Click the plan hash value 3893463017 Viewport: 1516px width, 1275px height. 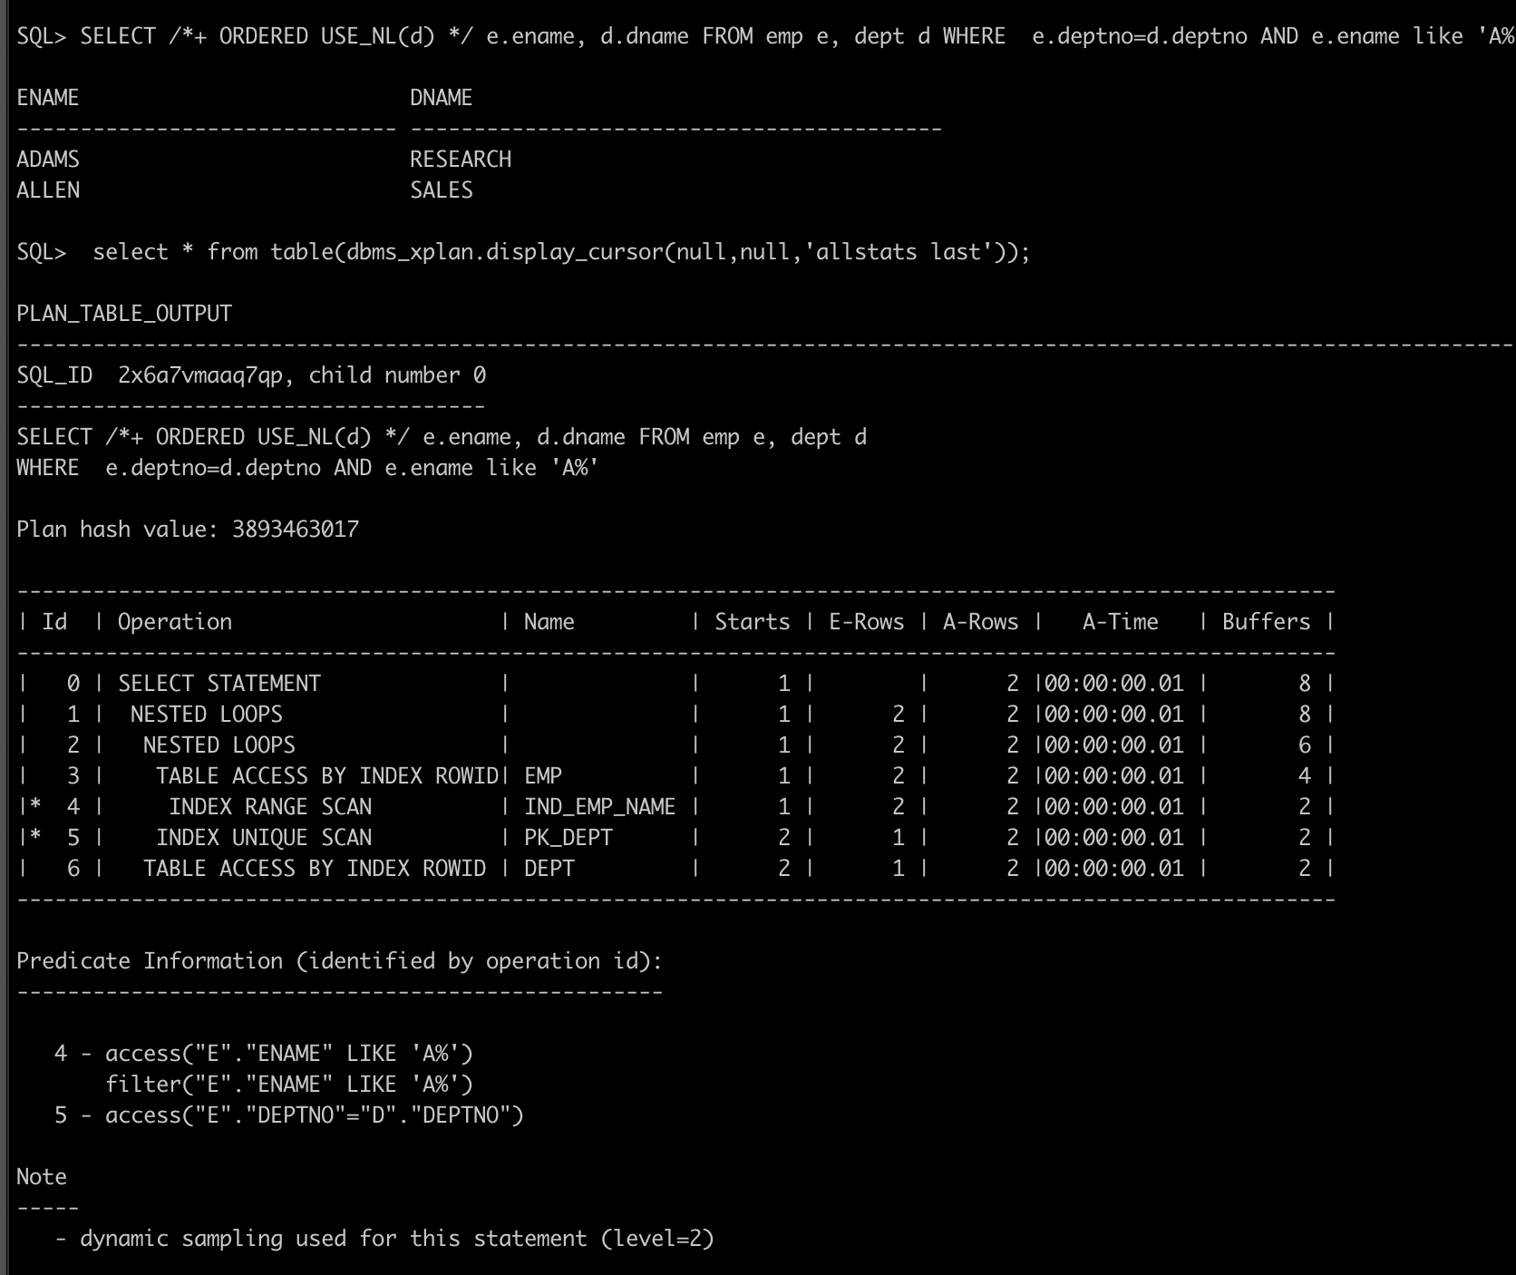point(296,530)
